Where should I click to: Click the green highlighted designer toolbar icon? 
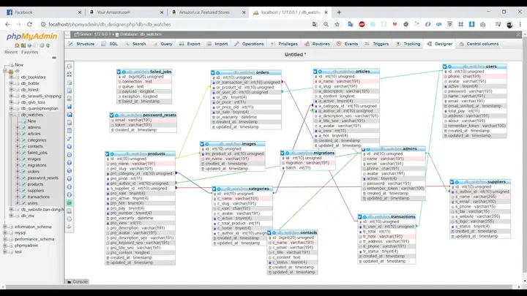[70, 202]
